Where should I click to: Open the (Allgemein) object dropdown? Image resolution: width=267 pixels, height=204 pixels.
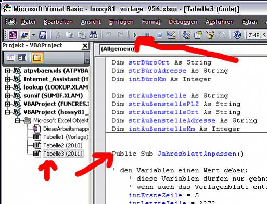click(183, 49)
